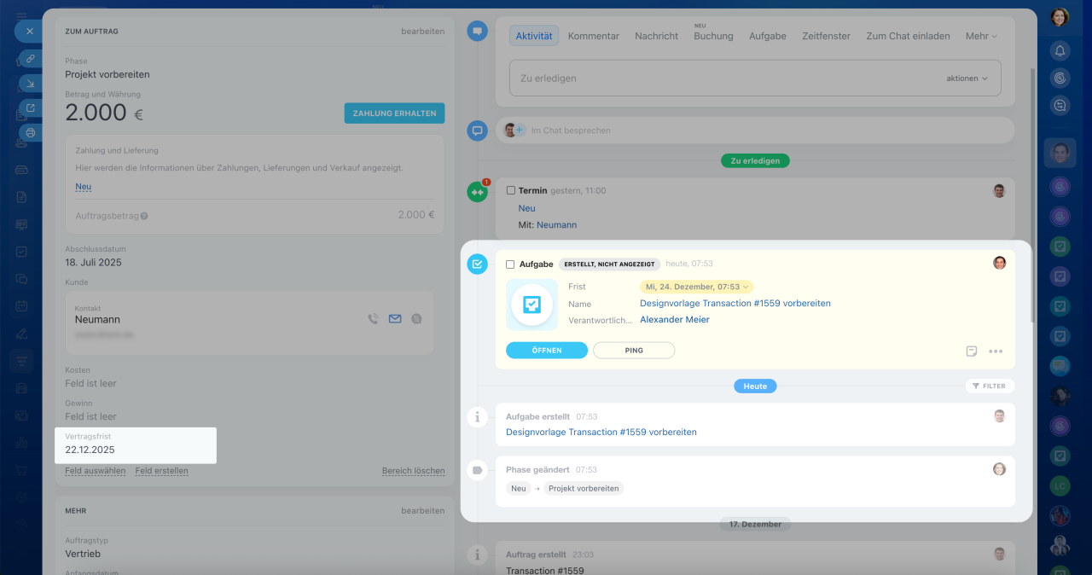Viewport: 1092px width, 575px height.
Task: Click the copy link icon in left slider strip
Action: [x=30, y=58]
